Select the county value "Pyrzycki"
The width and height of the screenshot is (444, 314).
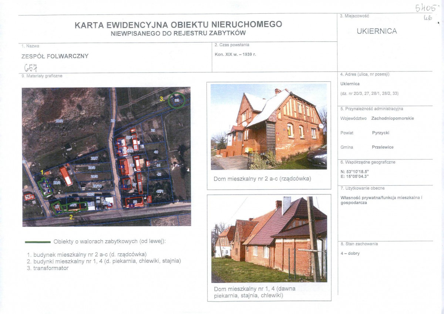380,132
